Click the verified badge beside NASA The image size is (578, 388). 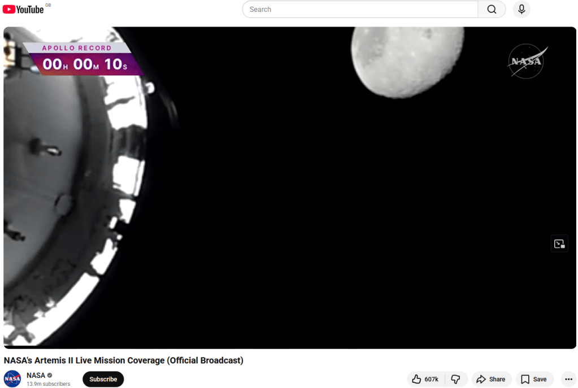[50, 376]
